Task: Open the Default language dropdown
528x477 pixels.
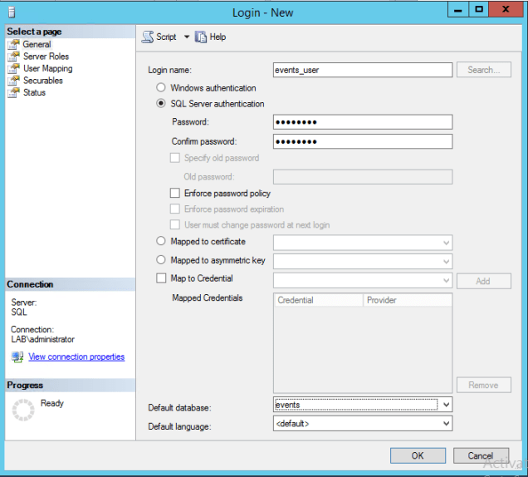Action: (x=446, y=424)
